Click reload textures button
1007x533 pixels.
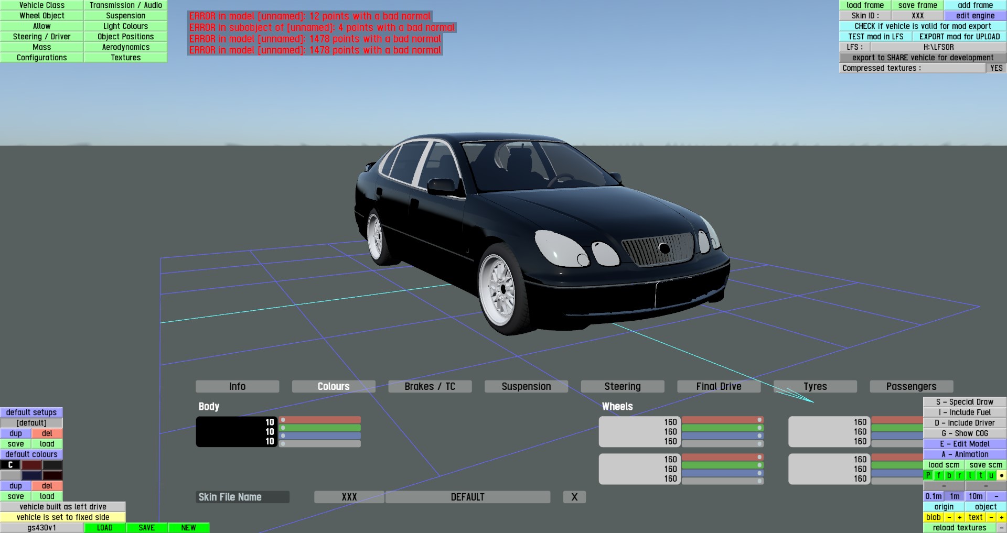960,528
